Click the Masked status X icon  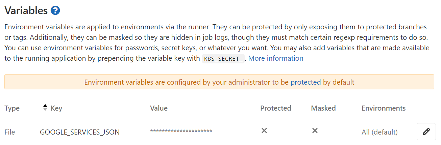click(315, 130)
